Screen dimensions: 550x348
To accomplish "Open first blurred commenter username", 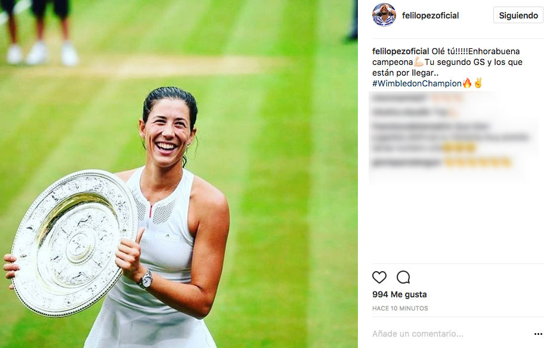I will [x=399, y=98].
